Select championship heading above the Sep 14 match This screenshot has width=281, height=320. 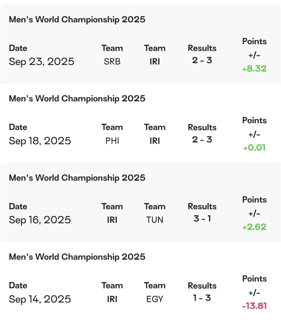[x=77, y=257]
